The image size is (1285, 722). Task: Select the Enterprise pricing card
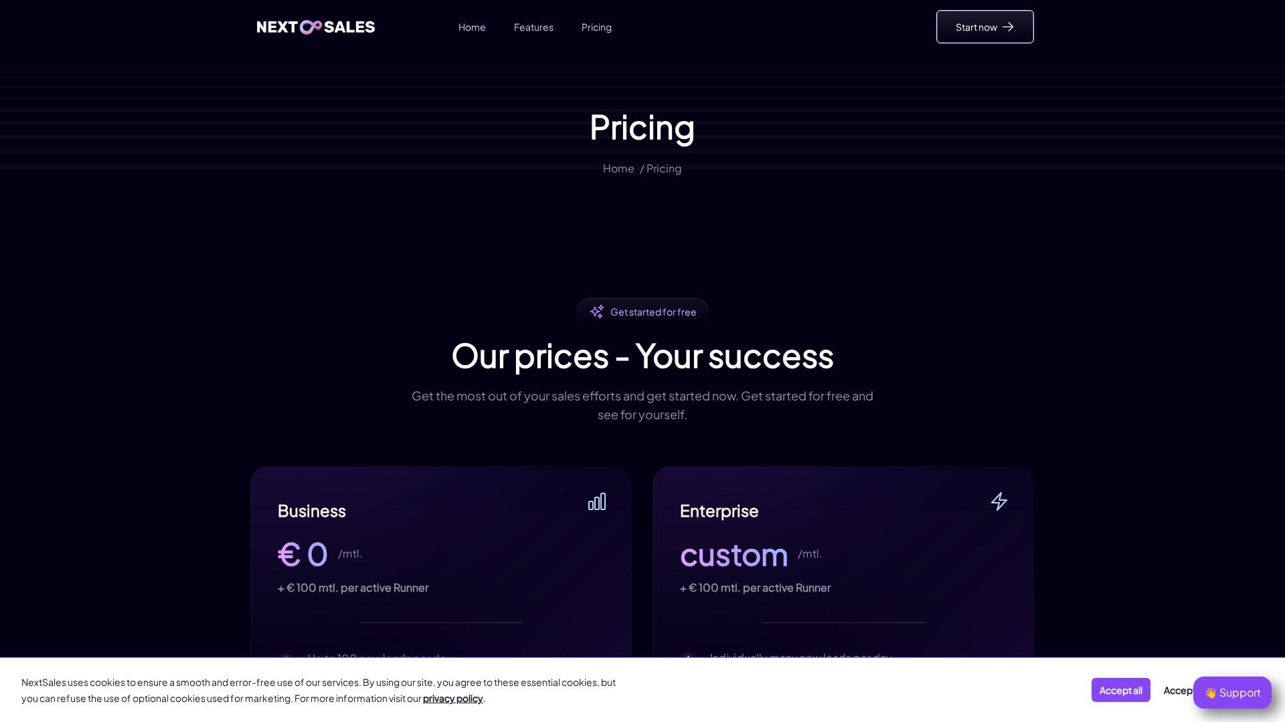843,568
